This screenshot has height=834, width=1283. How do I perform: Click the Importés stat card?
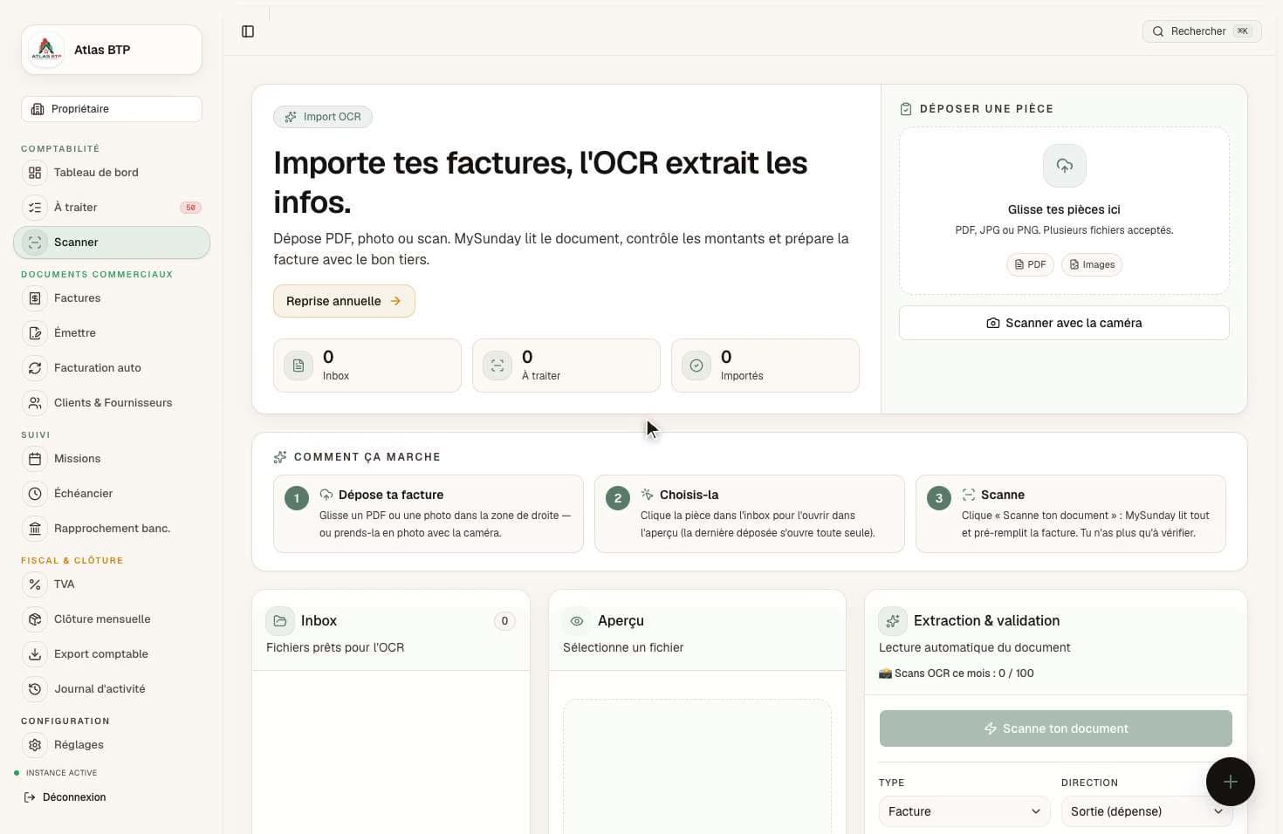pos(765,366)
